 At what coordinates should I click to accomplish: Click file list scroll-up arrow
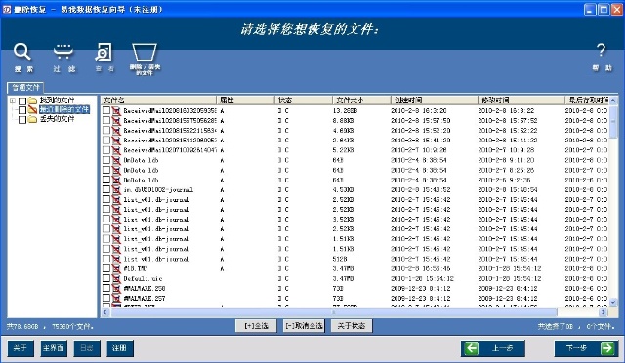613,101
